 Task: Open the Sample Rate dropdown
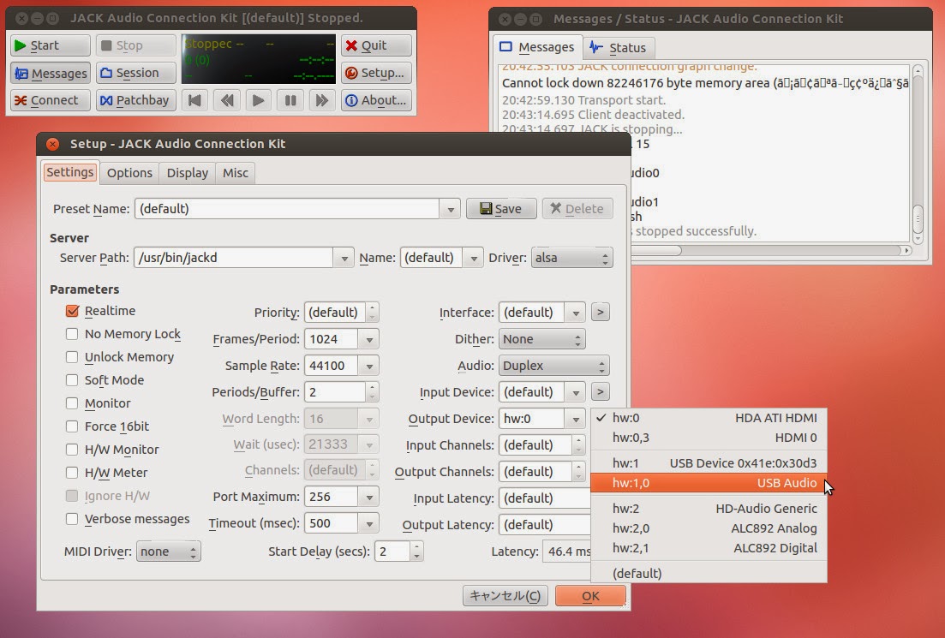(369, 366)
